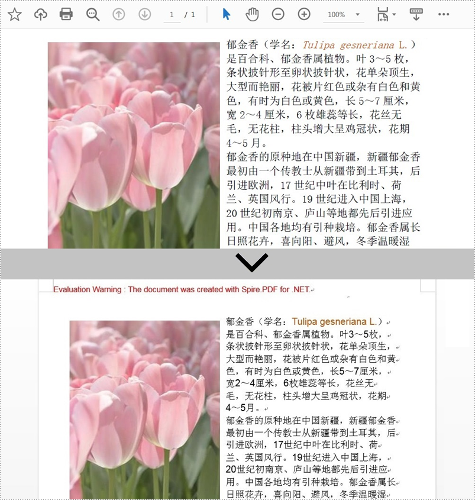Click the PDF line starting with '郁金香的原种地在中国新疆'
The width and height of the screenshot is (475, 500).
tap(323, 157)
